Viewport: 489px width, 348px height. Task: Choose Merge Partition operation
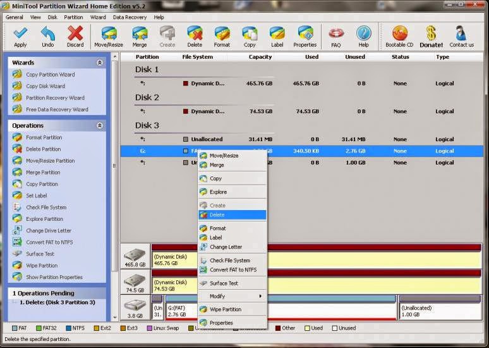[43, 173]
